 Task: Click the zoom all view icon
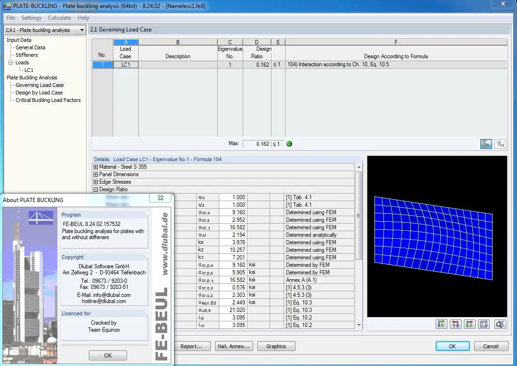[x=500, y=324]
